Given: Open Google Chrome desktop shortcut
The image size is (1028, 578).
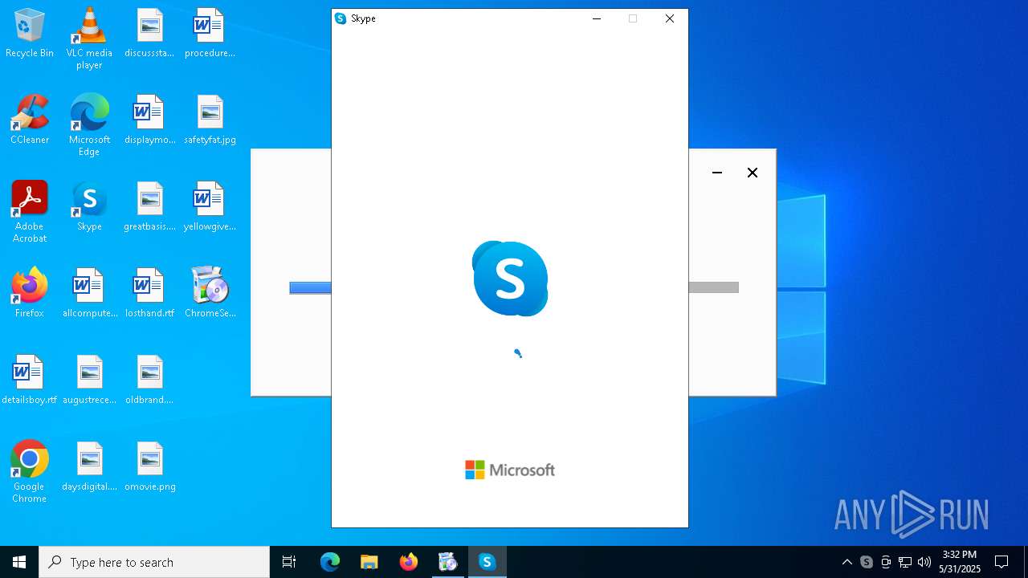Looking at the screenshot, I should (30, 472).
